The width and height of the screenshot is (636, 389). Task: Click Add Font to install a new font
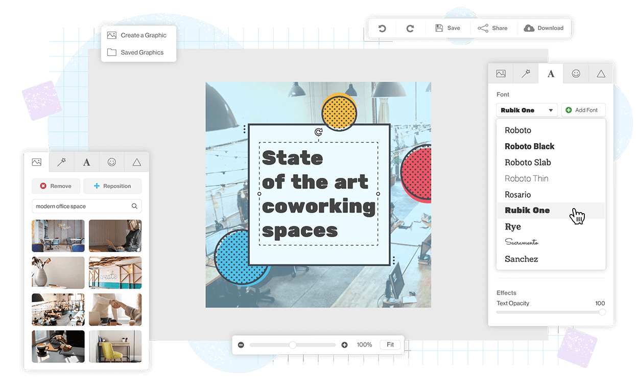click(583, 110)
